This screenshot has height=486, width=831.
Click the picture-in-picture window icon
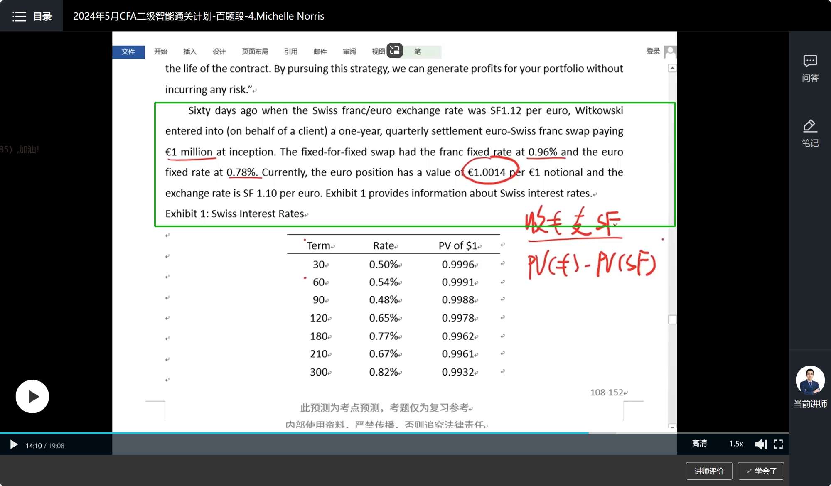(395, 51)
